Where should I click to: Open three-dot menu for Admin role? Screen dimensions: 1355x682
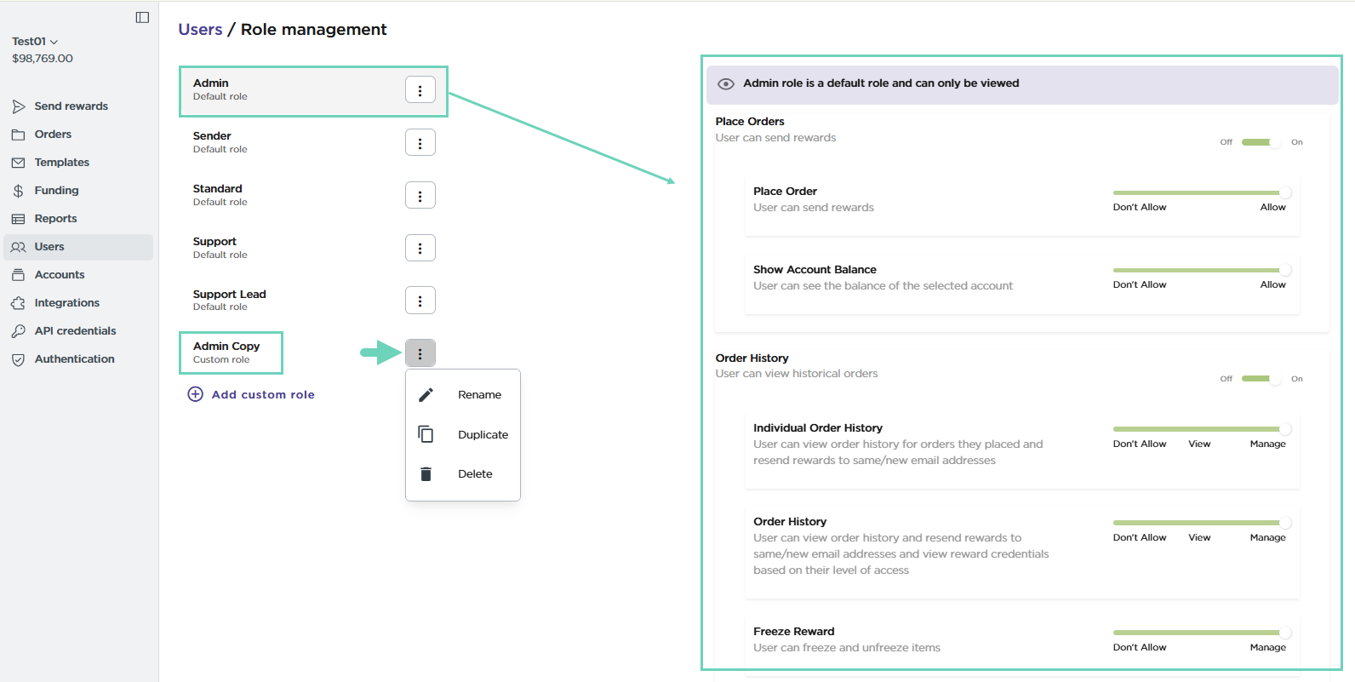(420, 89)
